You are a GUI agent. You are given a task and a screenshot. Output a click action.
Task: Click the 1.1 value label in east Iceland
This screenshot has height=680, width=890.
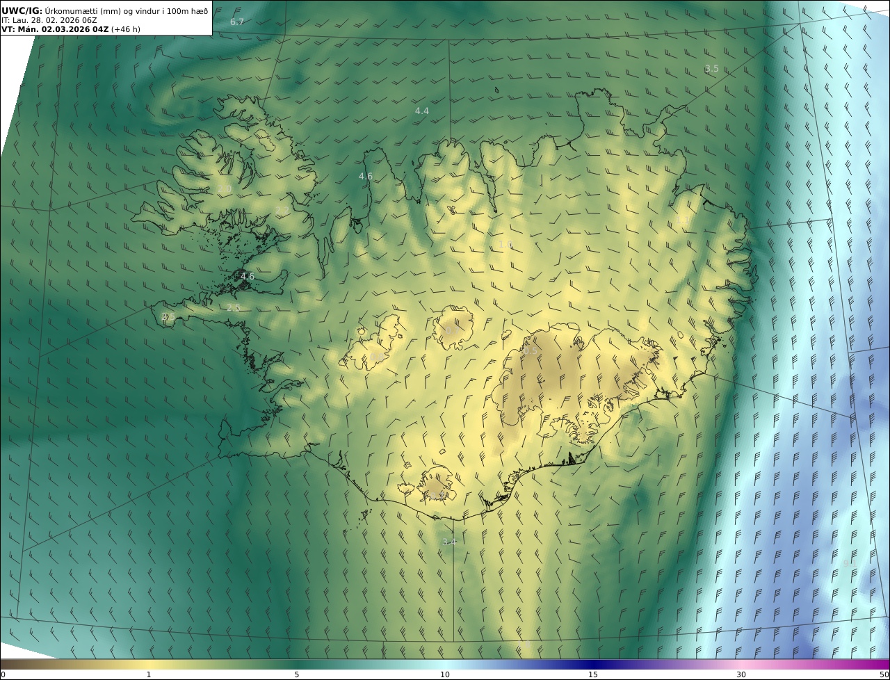683,220
